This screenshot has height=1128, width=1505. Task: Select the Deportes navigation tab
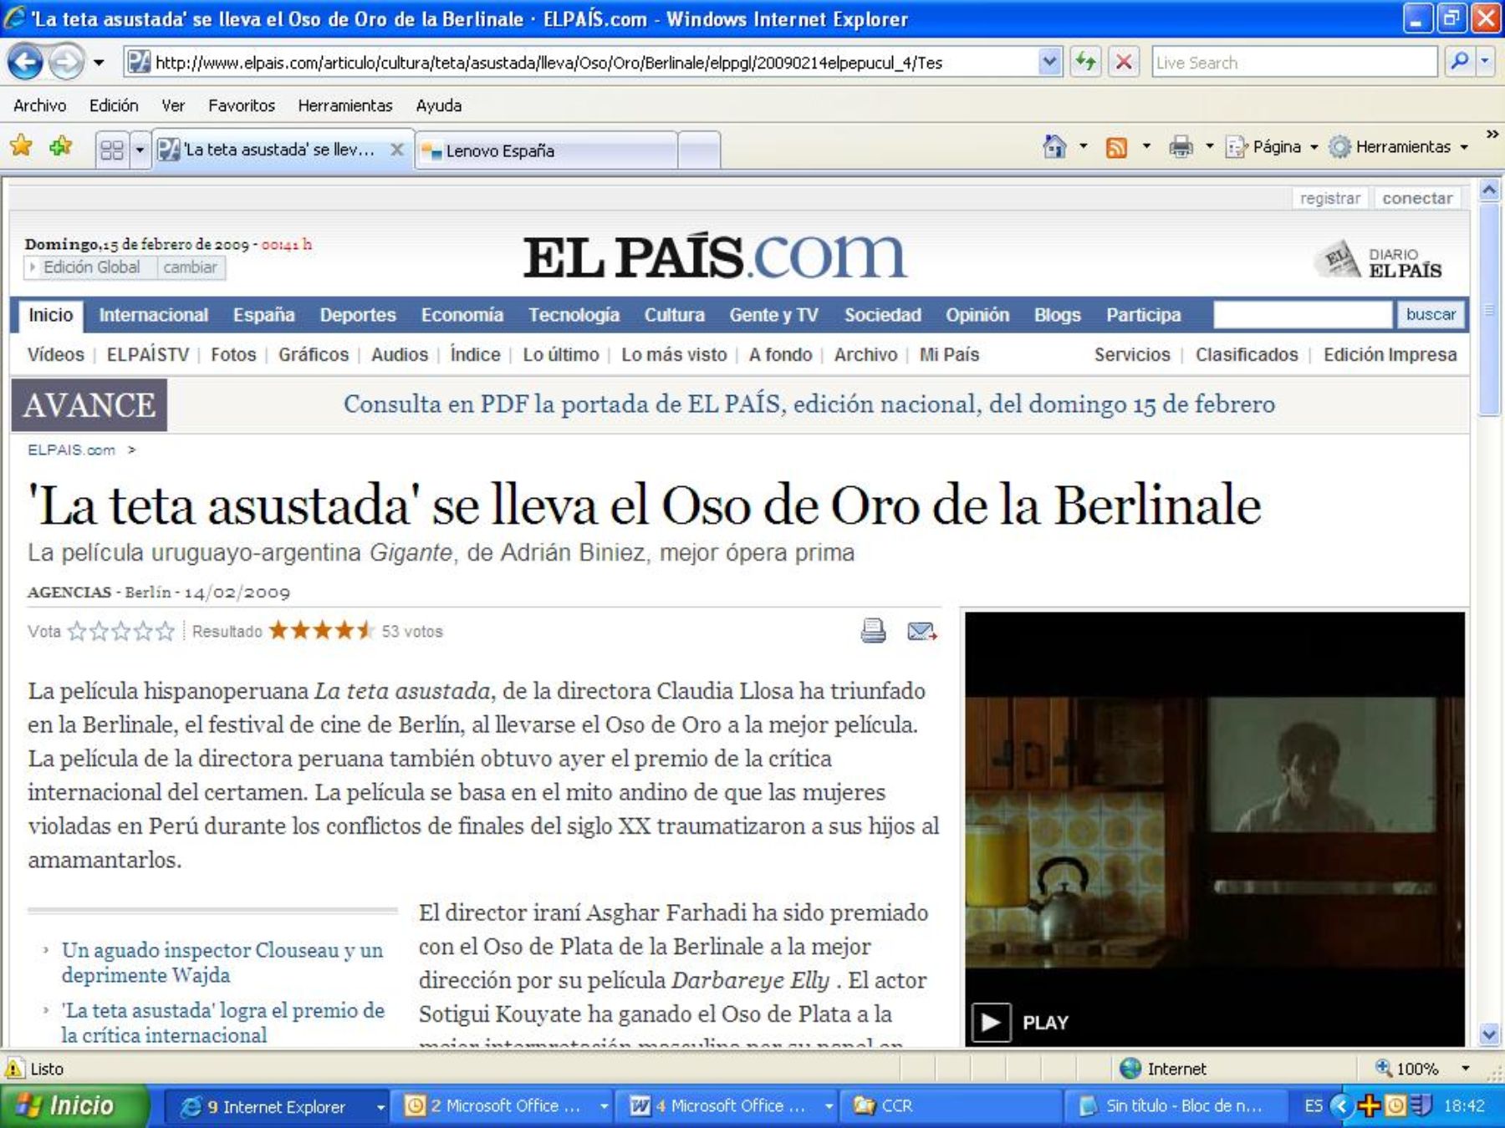pos(358,315)
